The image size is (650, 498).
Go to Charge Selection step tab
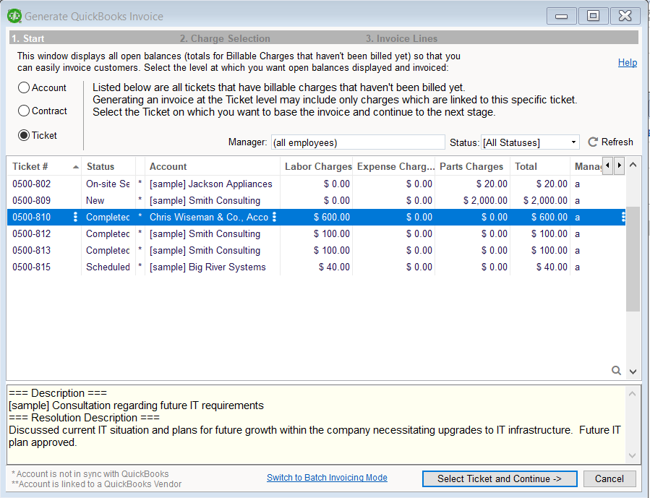tap(225, 38)
